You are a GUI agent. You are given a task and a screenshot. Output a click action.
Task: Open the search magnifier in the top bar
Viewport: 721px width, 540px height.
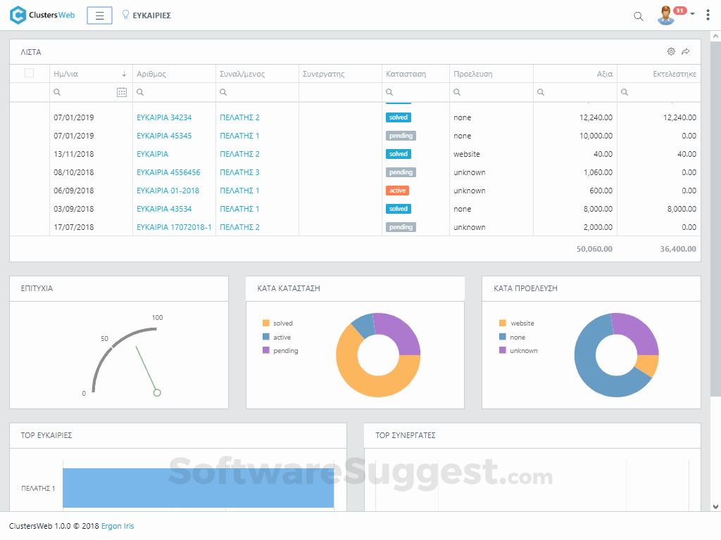638,15
